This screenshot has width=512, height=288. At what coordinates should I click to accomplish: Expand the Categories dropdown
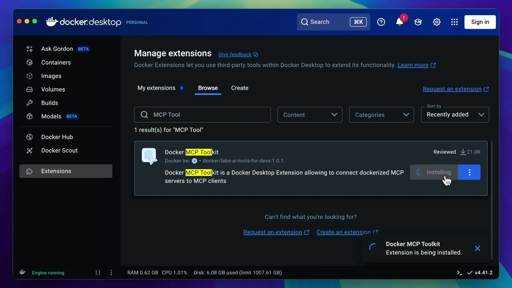click(x=382, y=115)
